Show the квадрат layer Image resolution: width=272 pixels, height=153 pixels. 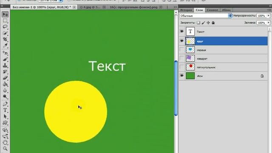[182, 59]
